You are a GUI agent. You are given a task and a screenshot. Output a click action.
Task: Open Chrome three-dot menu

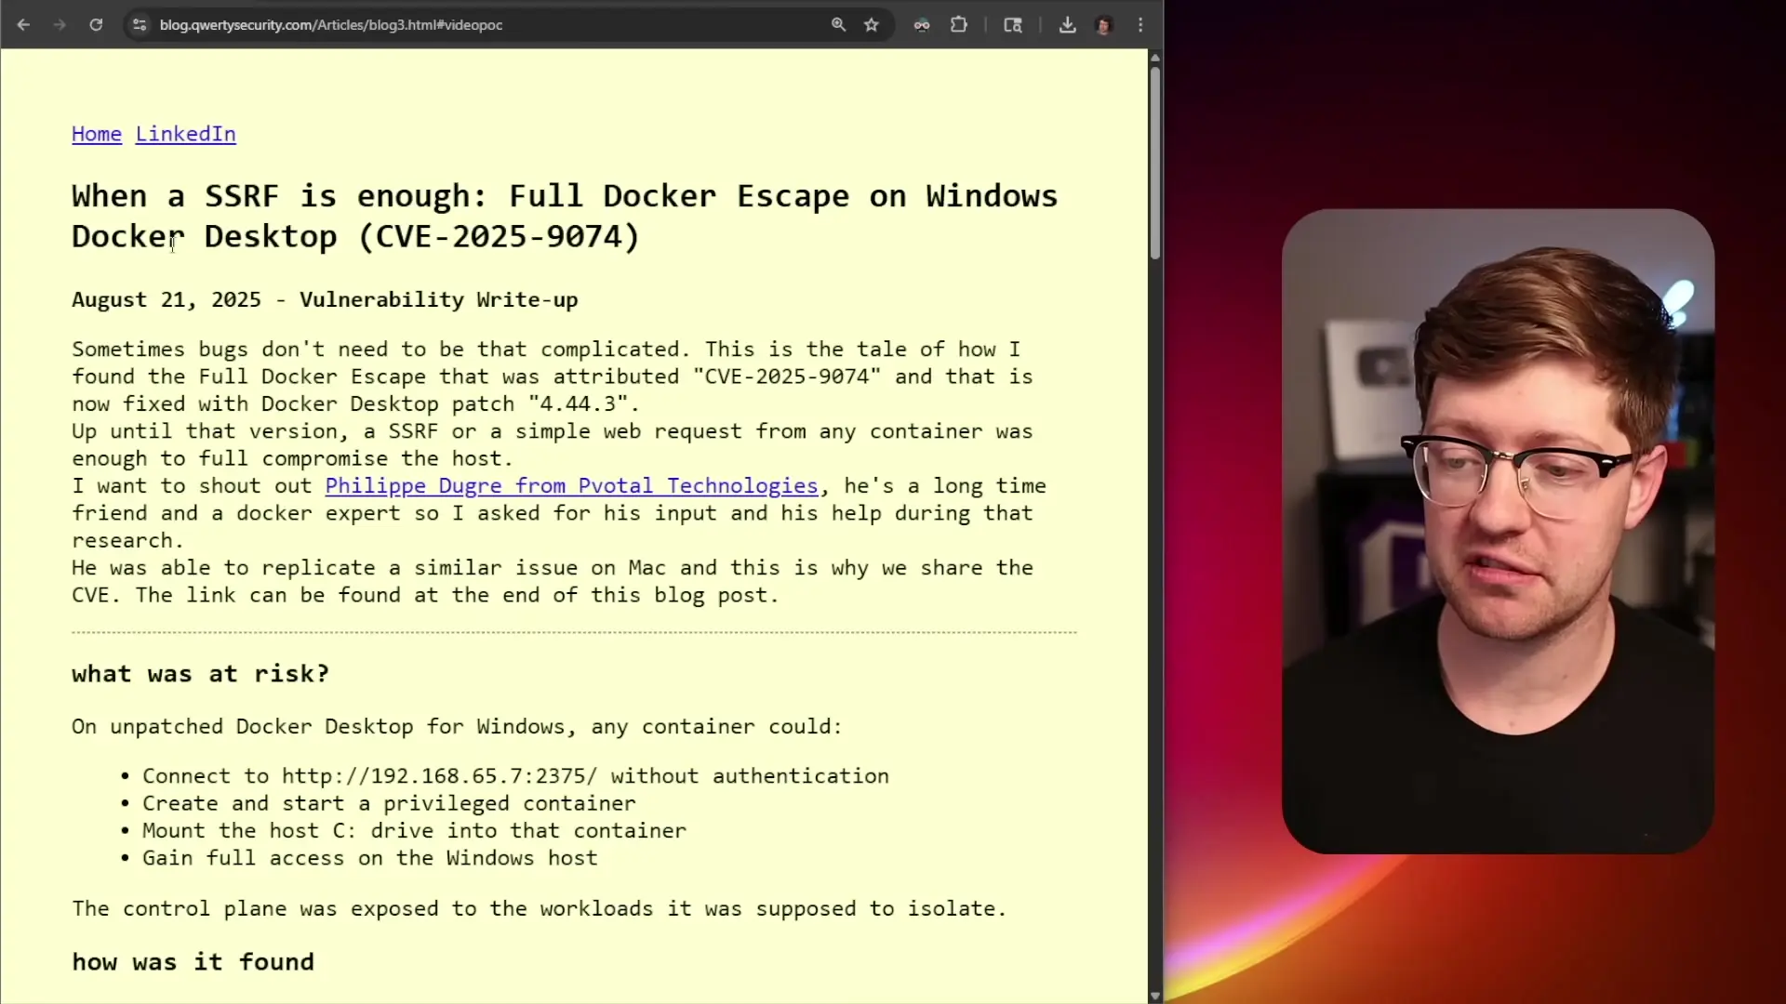click(x=1140, y=25)
